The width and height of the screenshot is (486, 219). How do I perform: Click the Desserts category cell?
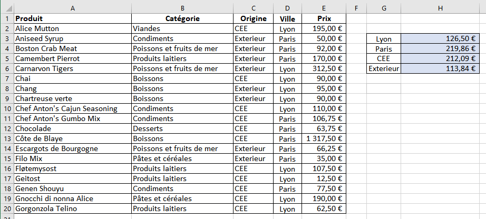182,128
